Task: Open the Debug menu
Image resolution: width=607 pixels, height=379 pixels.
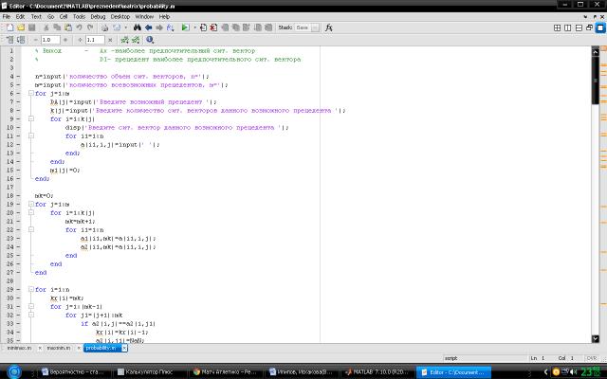Action: (x=98, y=16)
